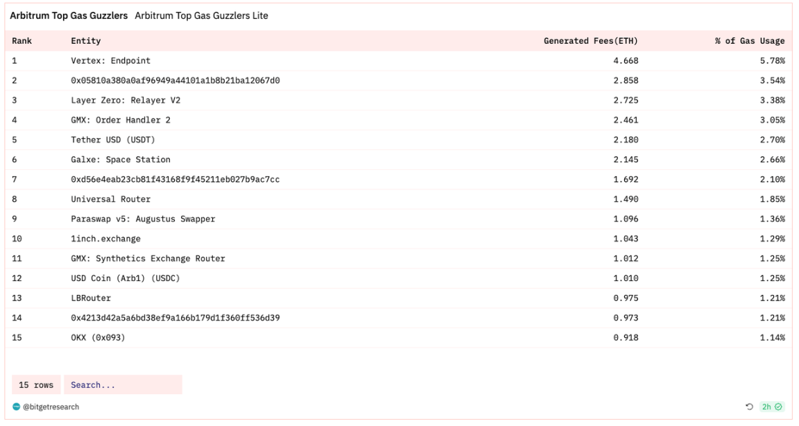Click the 1.36% gas usage value
Screen dimensions: 799x426
773,219
